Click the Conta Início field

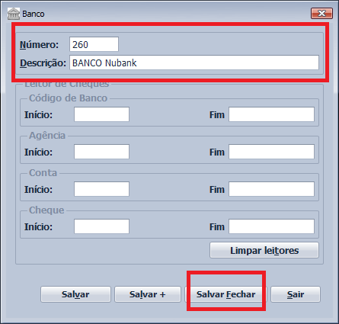click(x=101, y=189)
